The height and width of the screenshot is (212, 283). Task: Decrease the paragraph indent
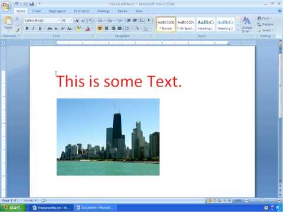[129, 21]
